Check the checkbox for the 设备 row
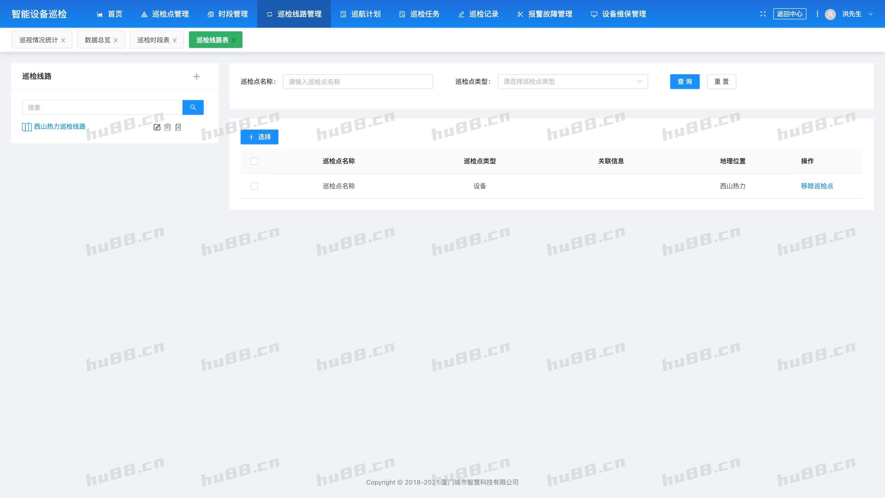This screenshot has height=498, width=885. (x=254, y=186)
